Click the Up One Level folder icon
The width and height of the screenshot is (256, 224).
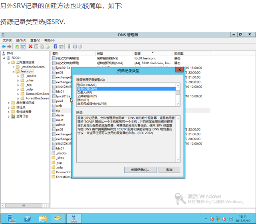coord(17,47)
